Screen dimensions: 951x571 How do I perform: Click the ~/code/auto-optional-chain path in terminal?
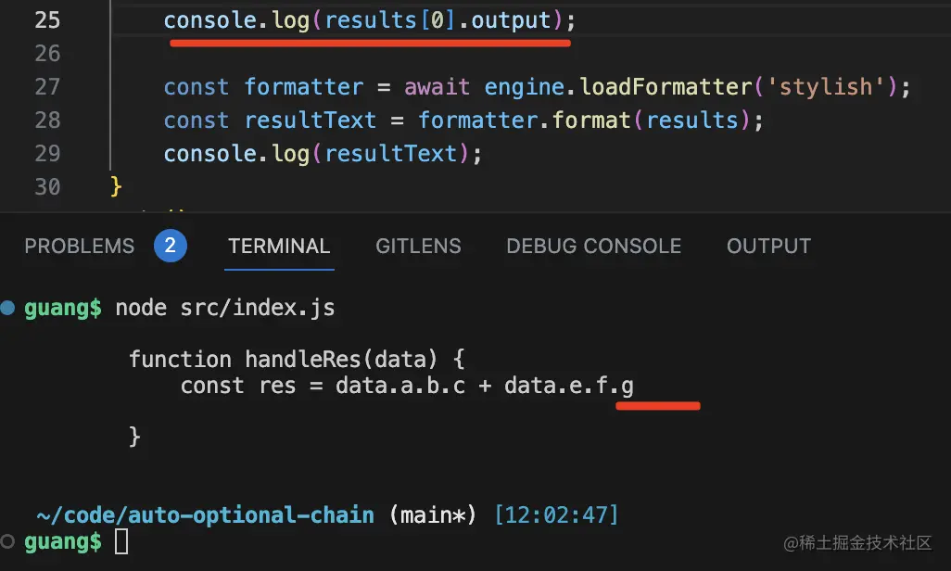[205, 514]
